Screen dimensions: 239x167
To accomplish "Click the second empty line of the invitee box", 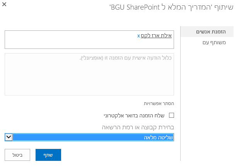I will point(89,44).
